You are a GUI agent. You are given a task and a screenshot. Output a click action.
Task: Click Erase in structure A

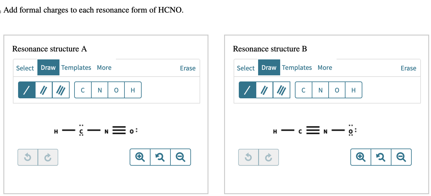pos(188,68)
